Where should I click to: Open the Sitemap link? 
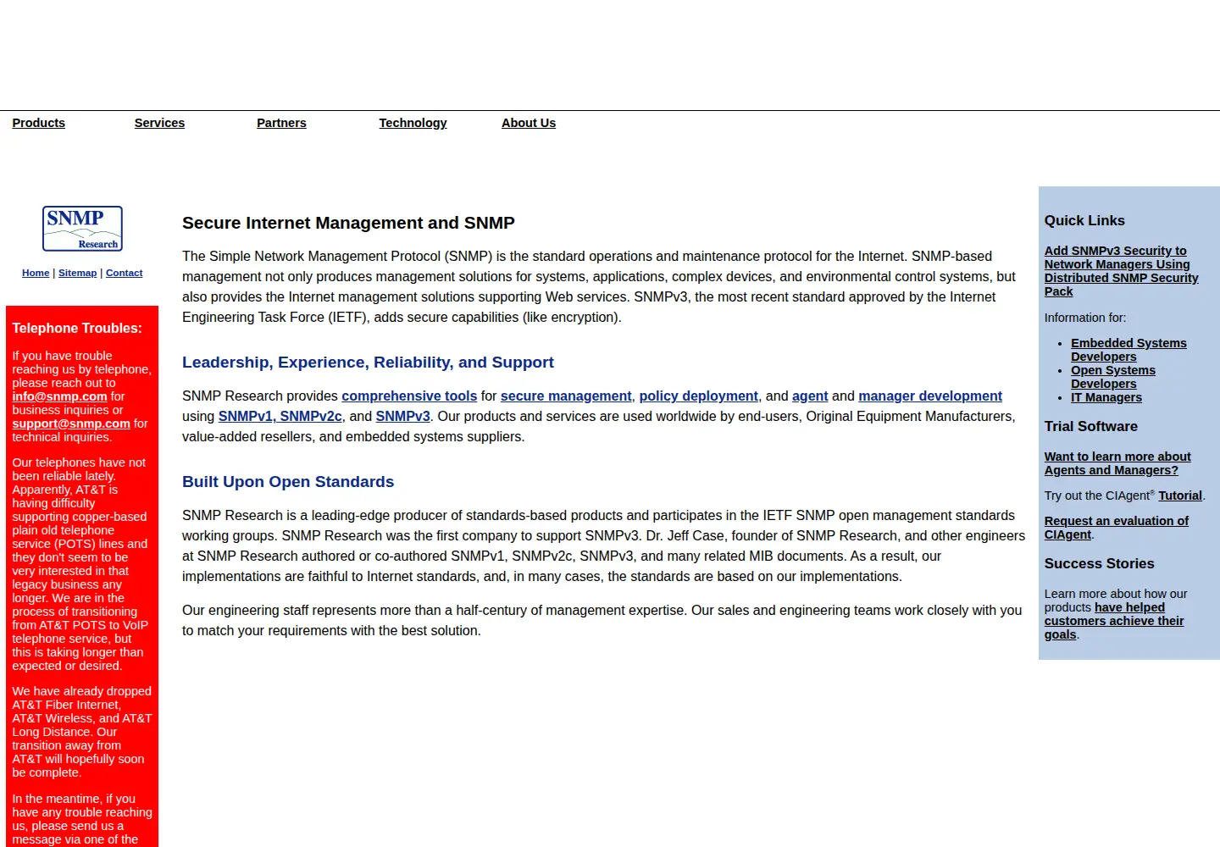(x=78, y=273)
